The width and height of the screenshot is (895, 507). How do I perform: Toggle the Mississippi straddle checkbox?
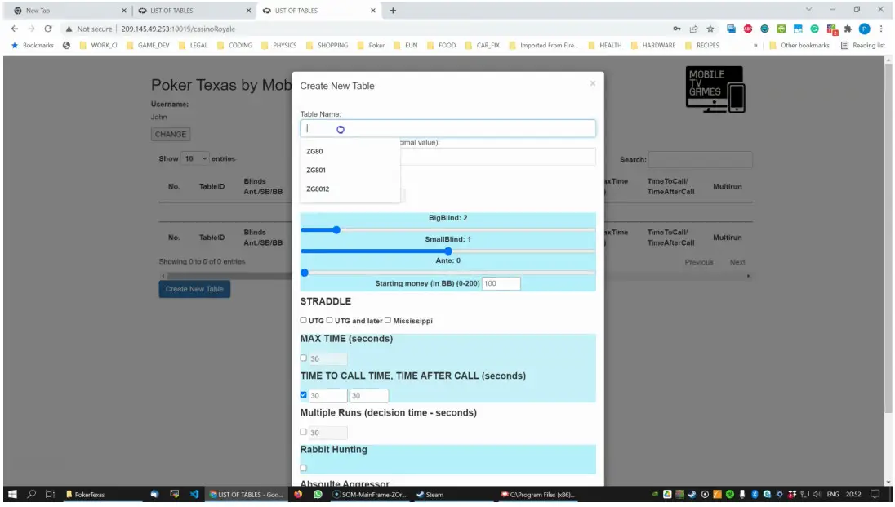(388, 321)
